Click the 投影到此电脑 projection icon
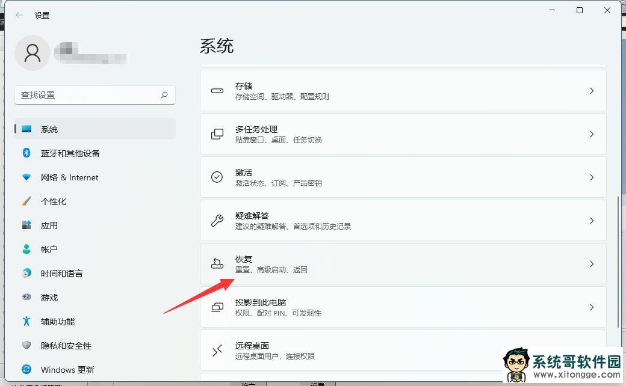The image size is (626, 386). tap(217, 307)
